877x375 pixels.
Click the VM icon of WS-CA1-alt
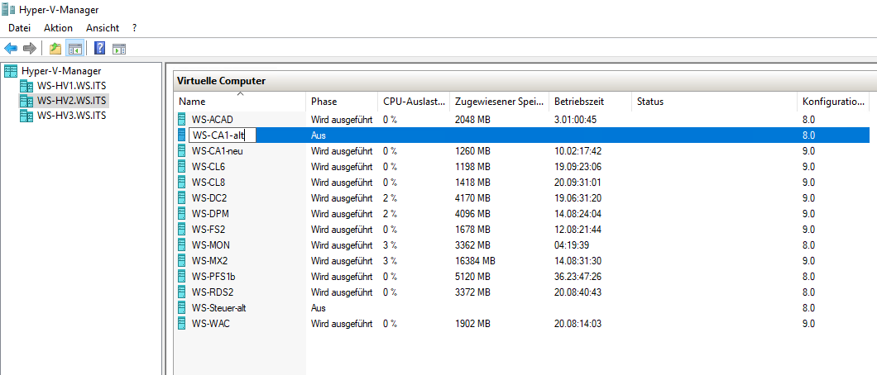point(181,135)
